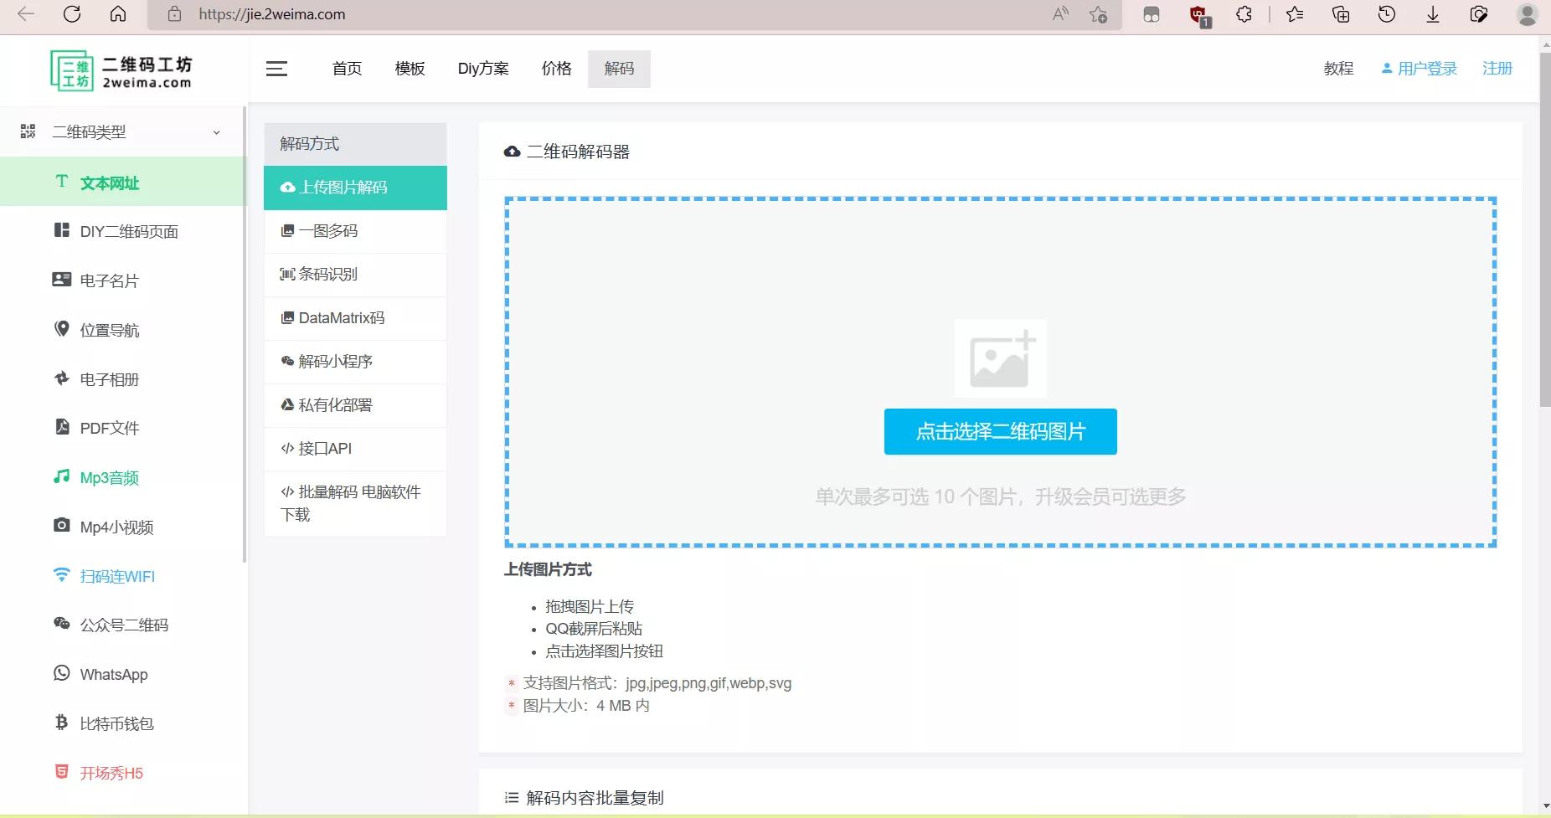
Task: Switch to DataMatrix码 decoding
Action: [x=335, y=317]
